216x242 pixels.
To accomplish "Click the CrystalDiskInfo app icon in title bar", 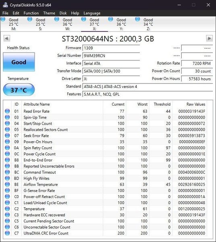I will (5, 5).
